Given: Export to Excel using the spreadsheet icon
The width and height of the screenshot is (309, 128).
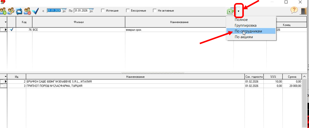Looking at the screenshot, I should point(230,12).
